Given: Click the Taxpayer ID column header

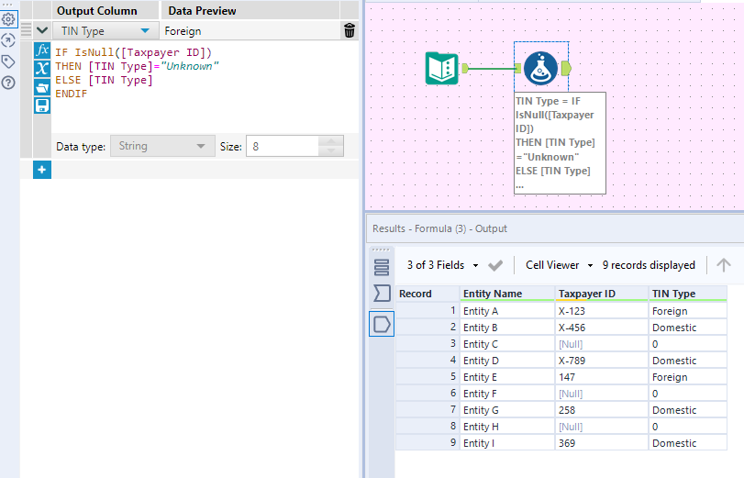Looking at the screenshot, I should [587, 294].
